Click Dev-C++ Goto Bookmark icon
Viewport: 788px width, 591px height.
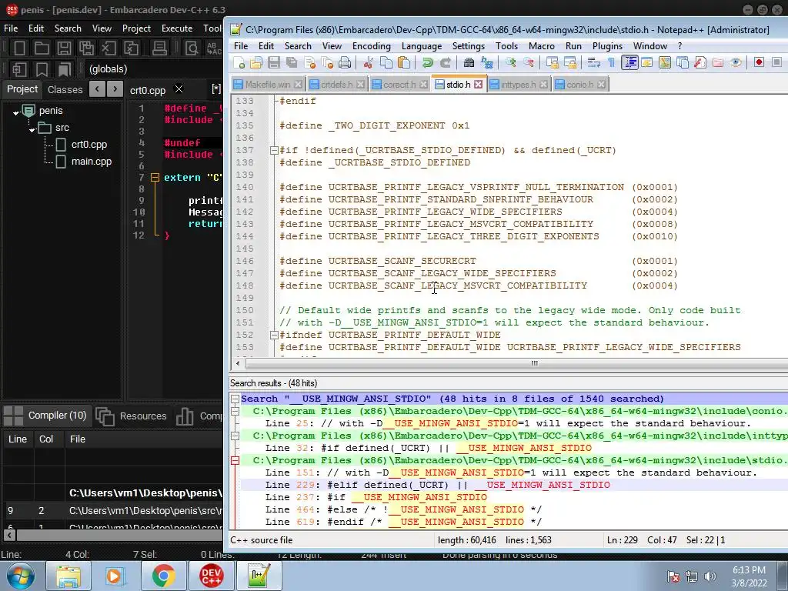click(64, 69)
